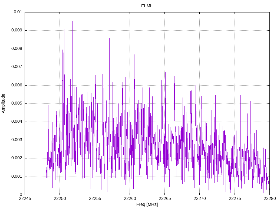Image resolution: width=277 pixels, height=208 pixels.
Task: Click the 22275 x-axis tick label
Action: tap(235, 199)
